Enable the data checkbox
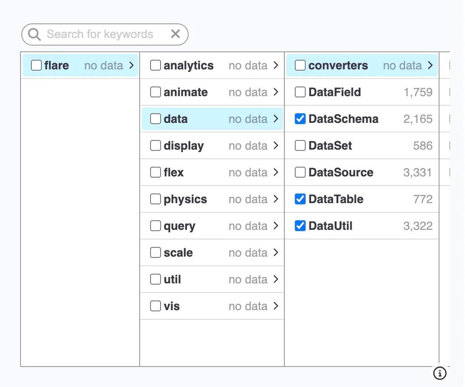This screenshot has width=465, height=387. (156, 119)
